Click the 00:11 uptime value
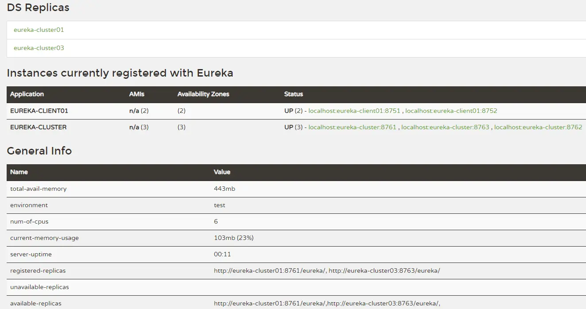Screen dimensions: 586x309 coord(222,254)
